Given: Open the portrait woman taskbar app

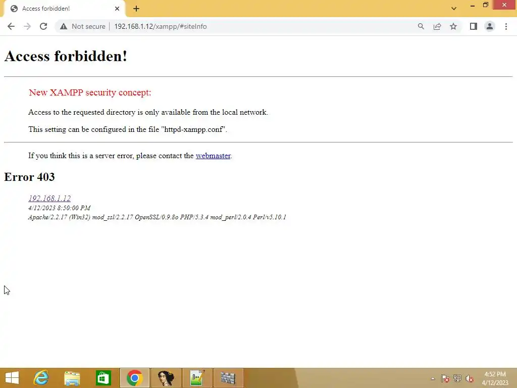Looking at the screenshot, I should 166,378.
